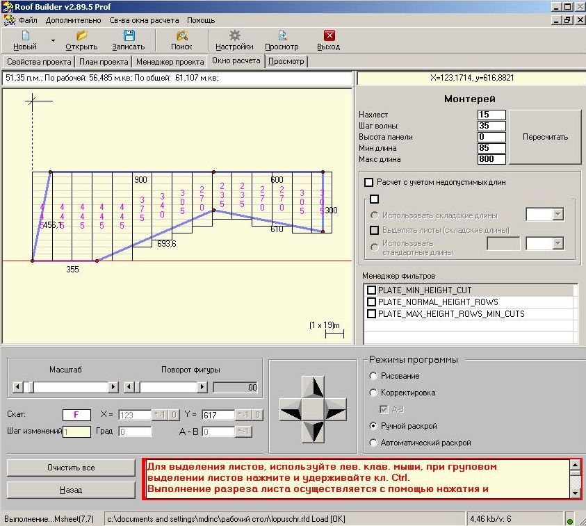Click the Просмотр preview toolbar icon
This screenshot has height=526, width=586.
282,35
